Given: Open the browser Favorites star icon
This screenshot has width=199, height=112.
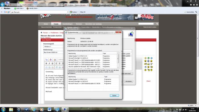Looking at the screenshot, I should pyautogui.click(x=194, y=5).
